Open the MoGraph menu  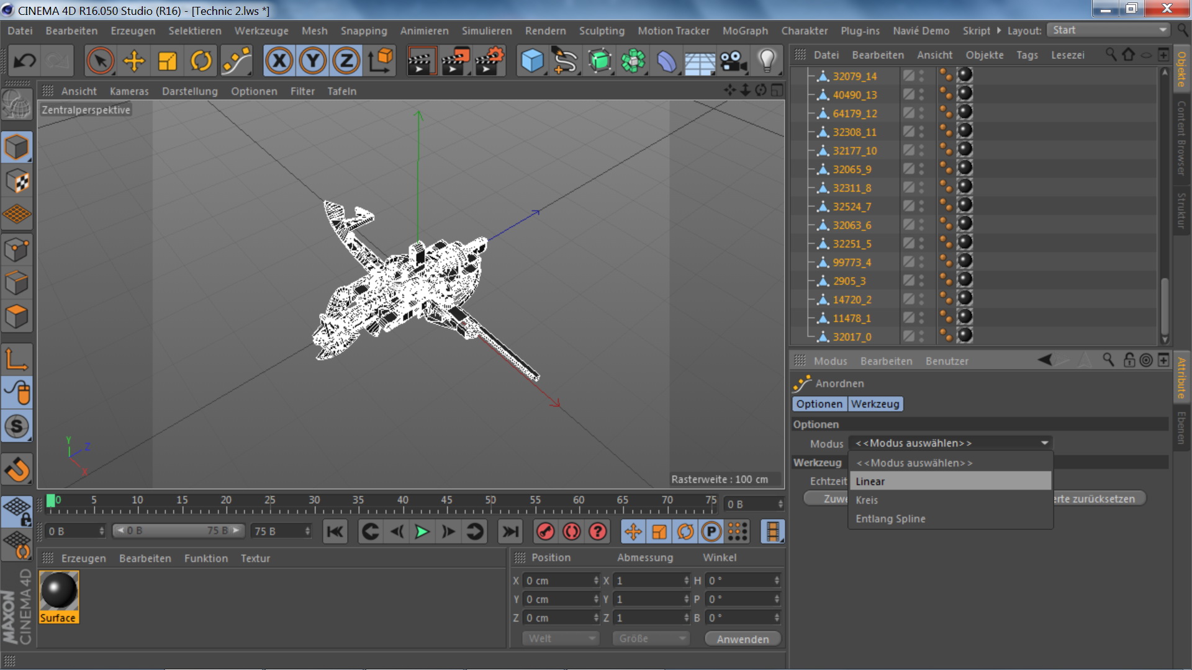745,30
